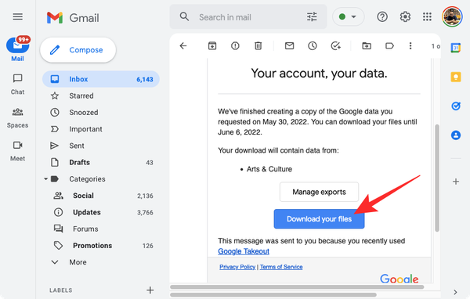Click the vertical email scrollbar

pyautogui.click(x=437, y=178)
